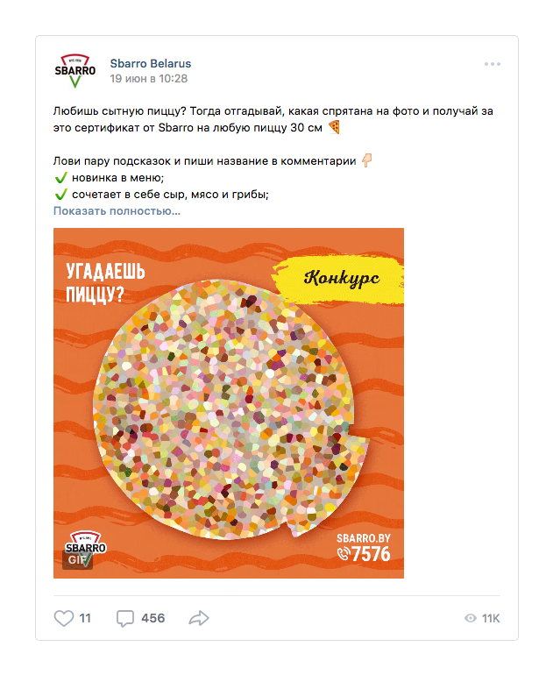This screenshot has width=553, height=675.
Task: Open comments via speech bubble icon
Action: click(x=125, y=619)
